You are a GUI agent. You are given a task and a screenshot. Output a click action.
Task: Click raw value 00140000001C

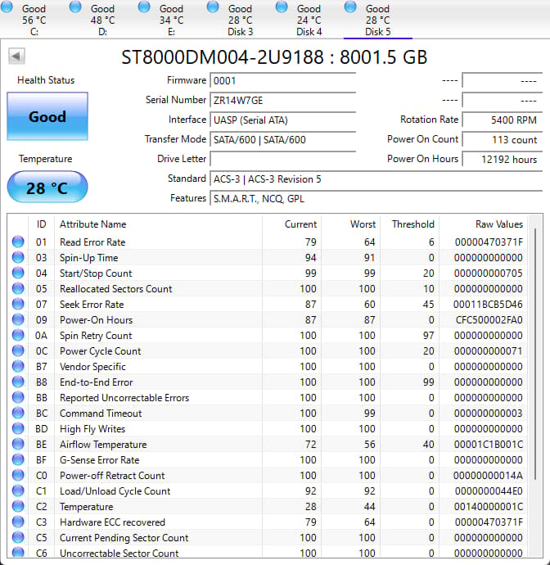tap(489, 507)
